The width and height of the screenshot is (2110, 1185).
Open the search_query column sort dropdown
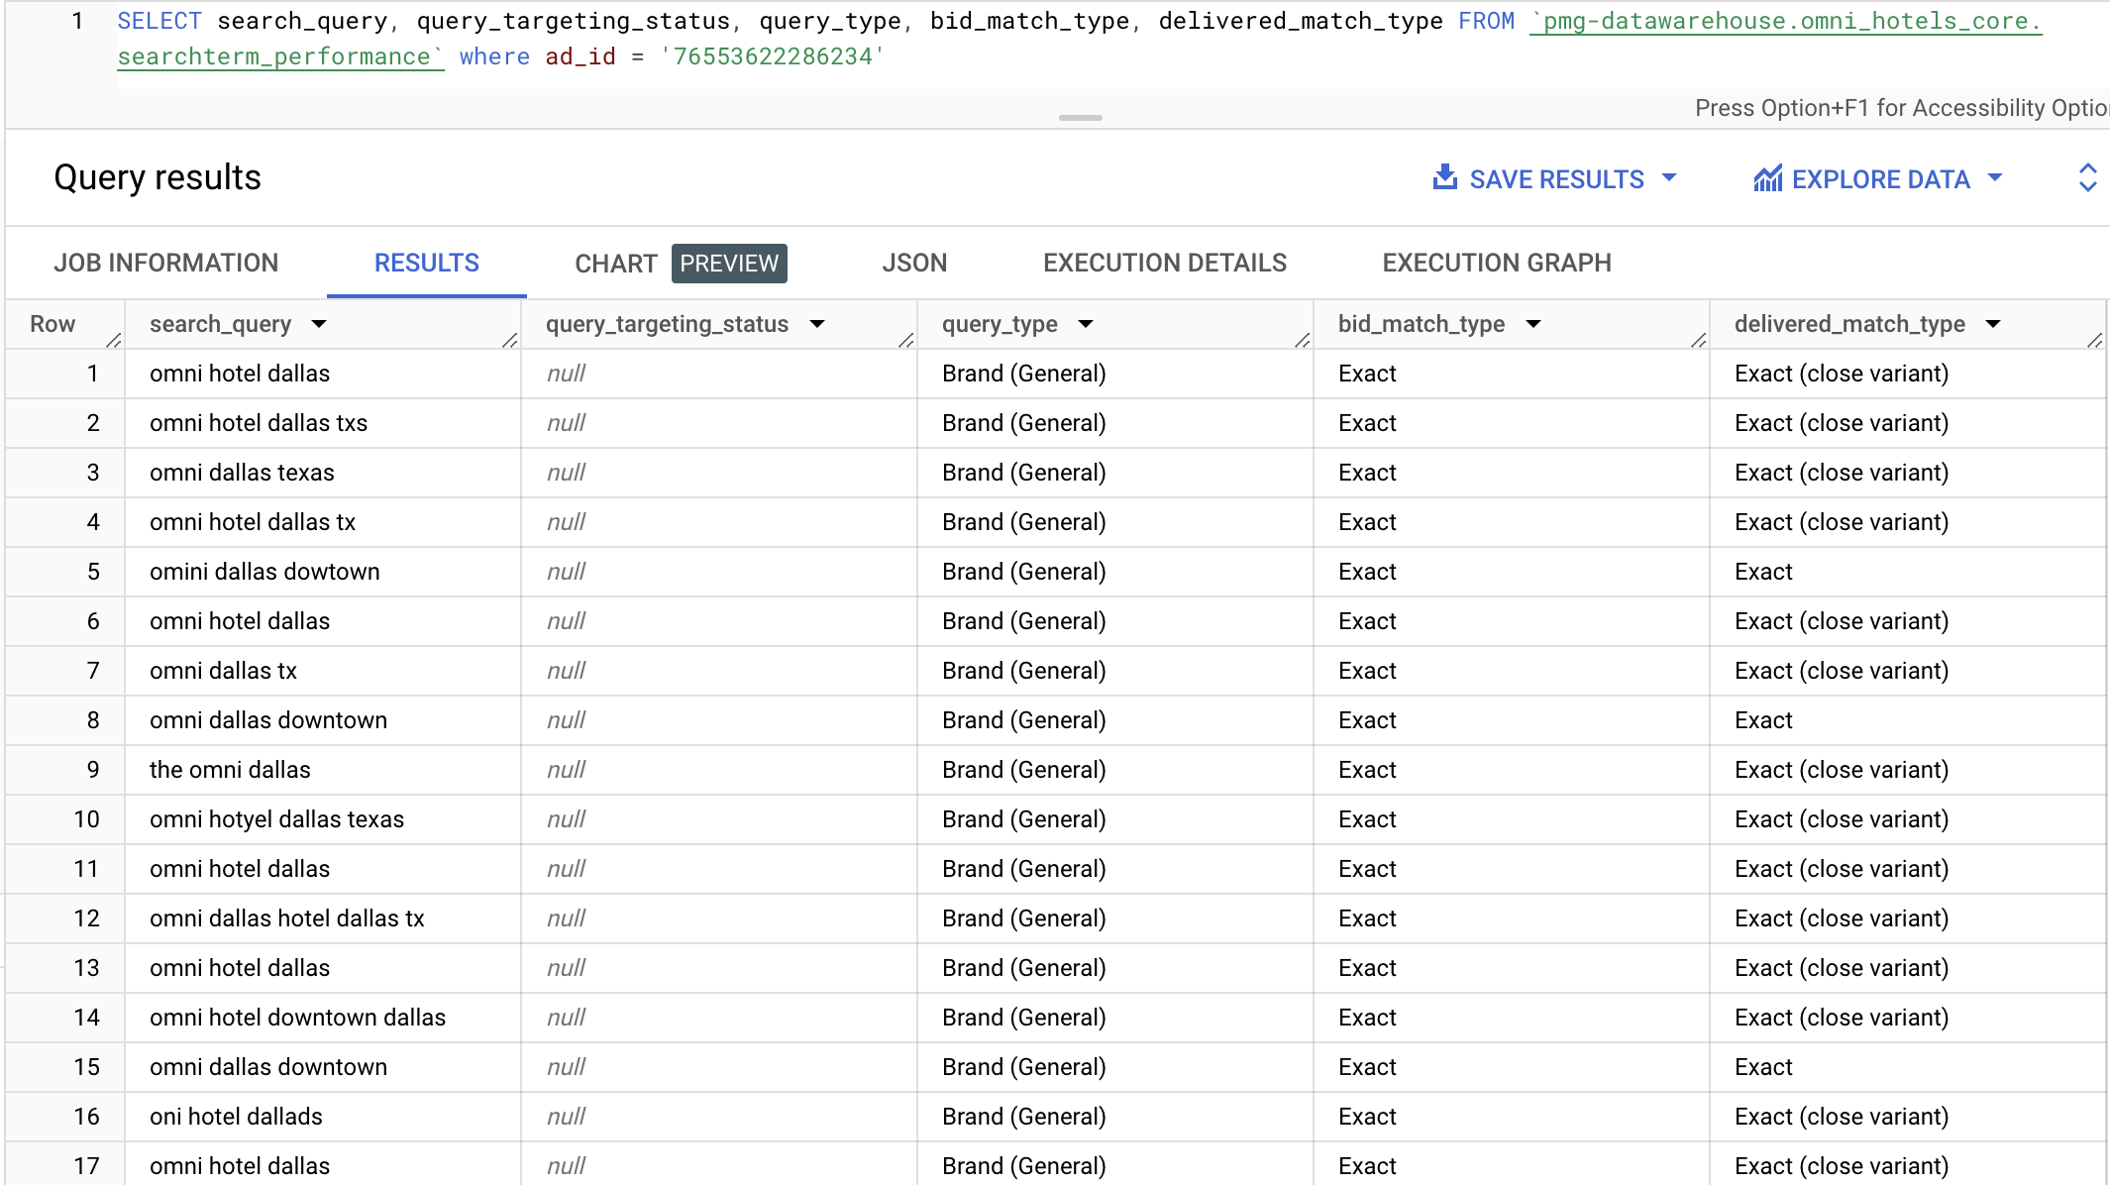(319, 324)
